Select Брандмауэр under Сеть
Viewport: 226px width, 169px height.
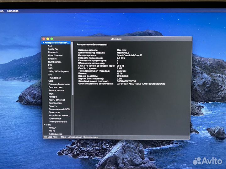(x=56, y=134)
